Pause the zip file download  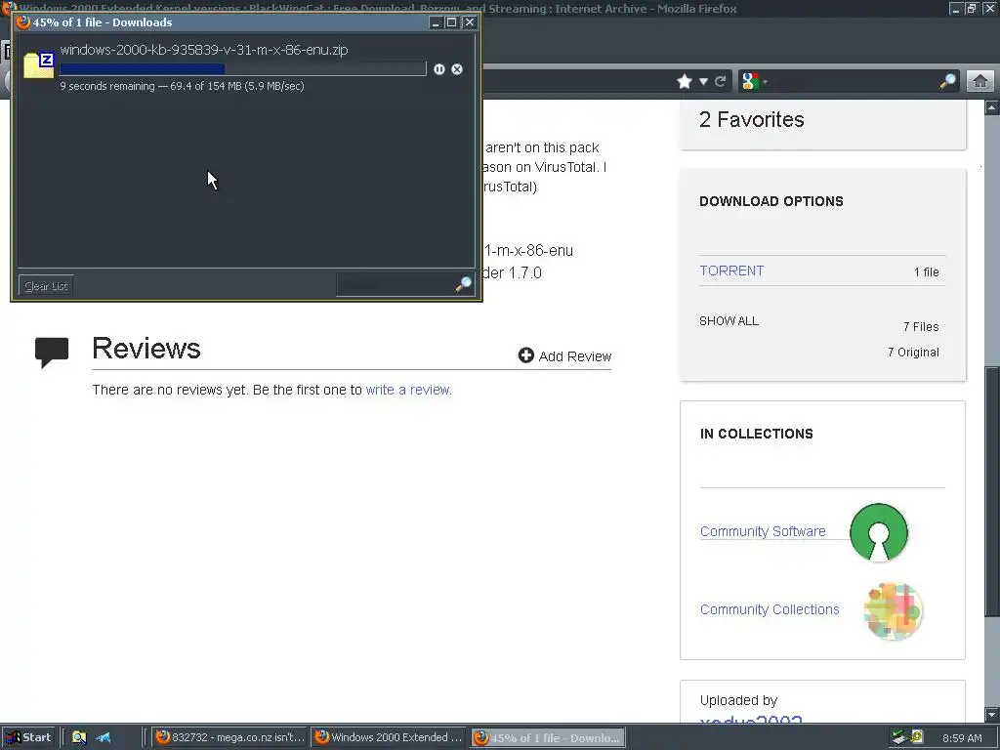pyautogui.click(x=439, y=69)
